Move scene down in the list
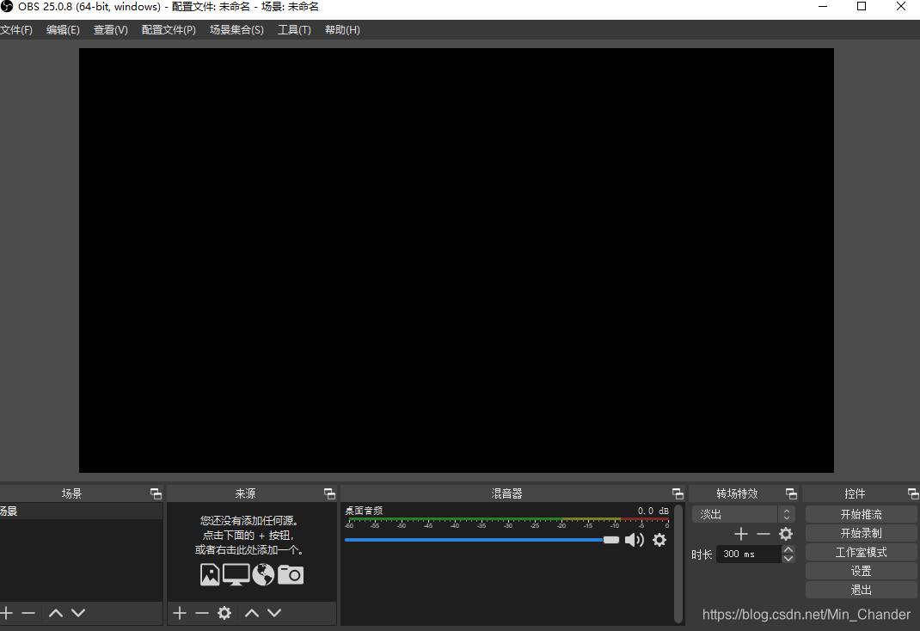920x631 pixels. [78, 614]
